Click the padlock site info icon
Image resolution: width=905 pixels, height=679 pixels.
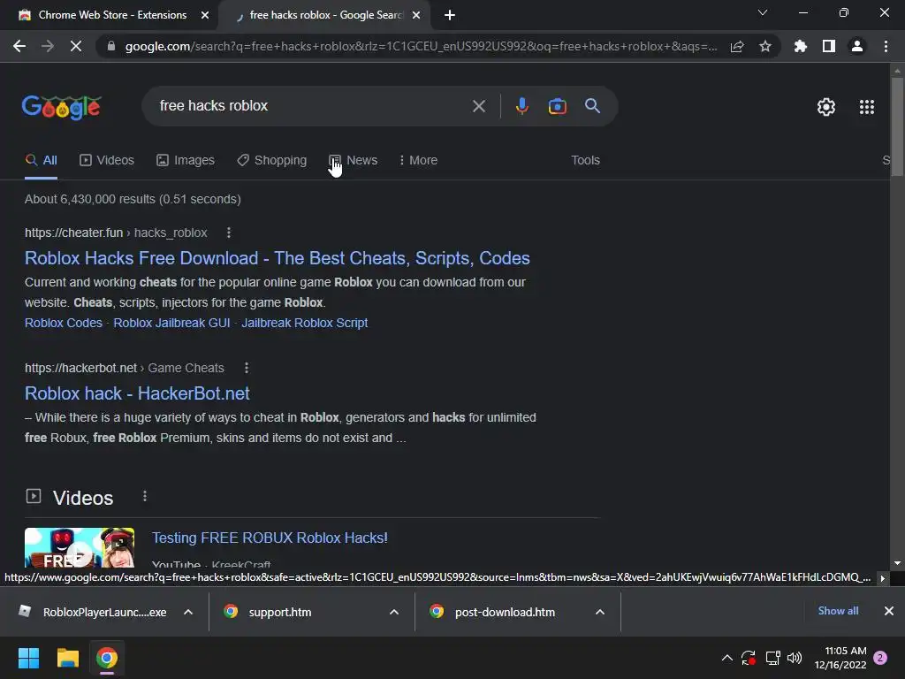pyautogui.click(x=110, y=46)
